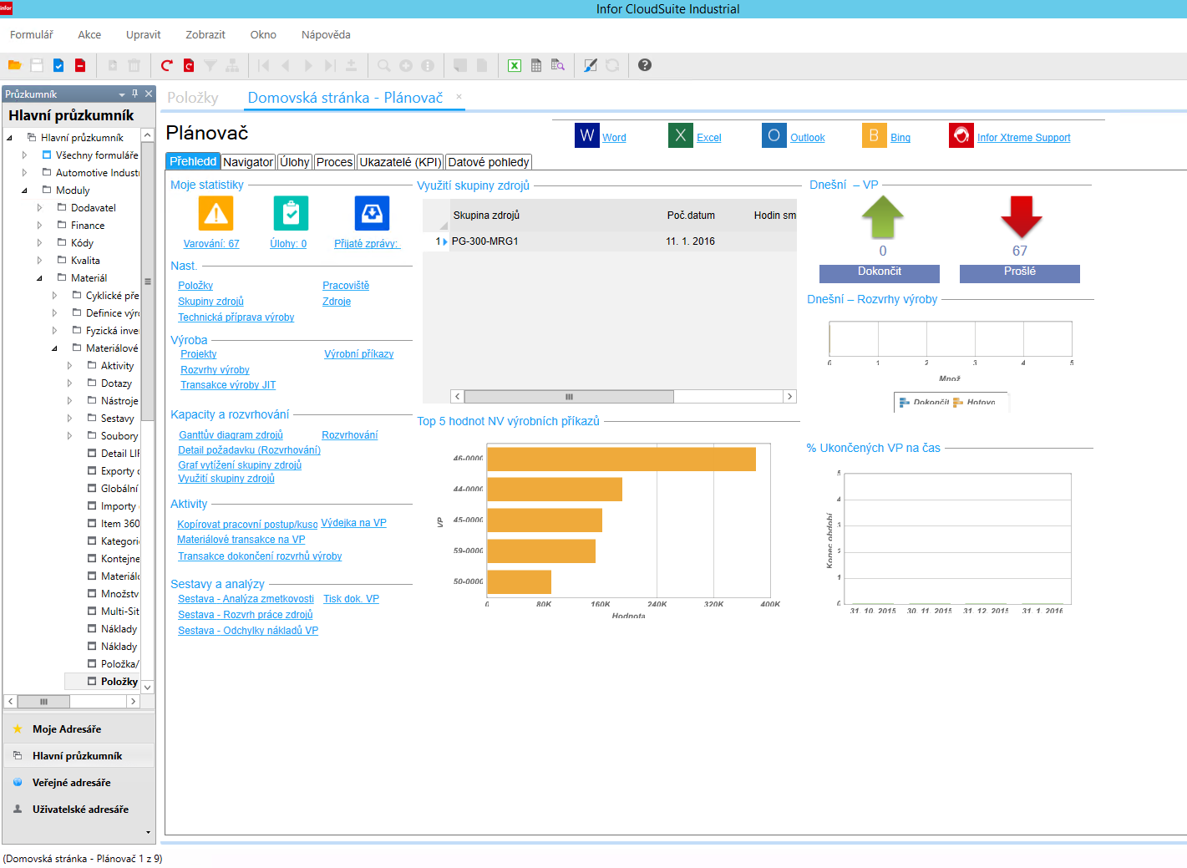
Task: Switch to the Položky form tab
Action: coord(193,98)
